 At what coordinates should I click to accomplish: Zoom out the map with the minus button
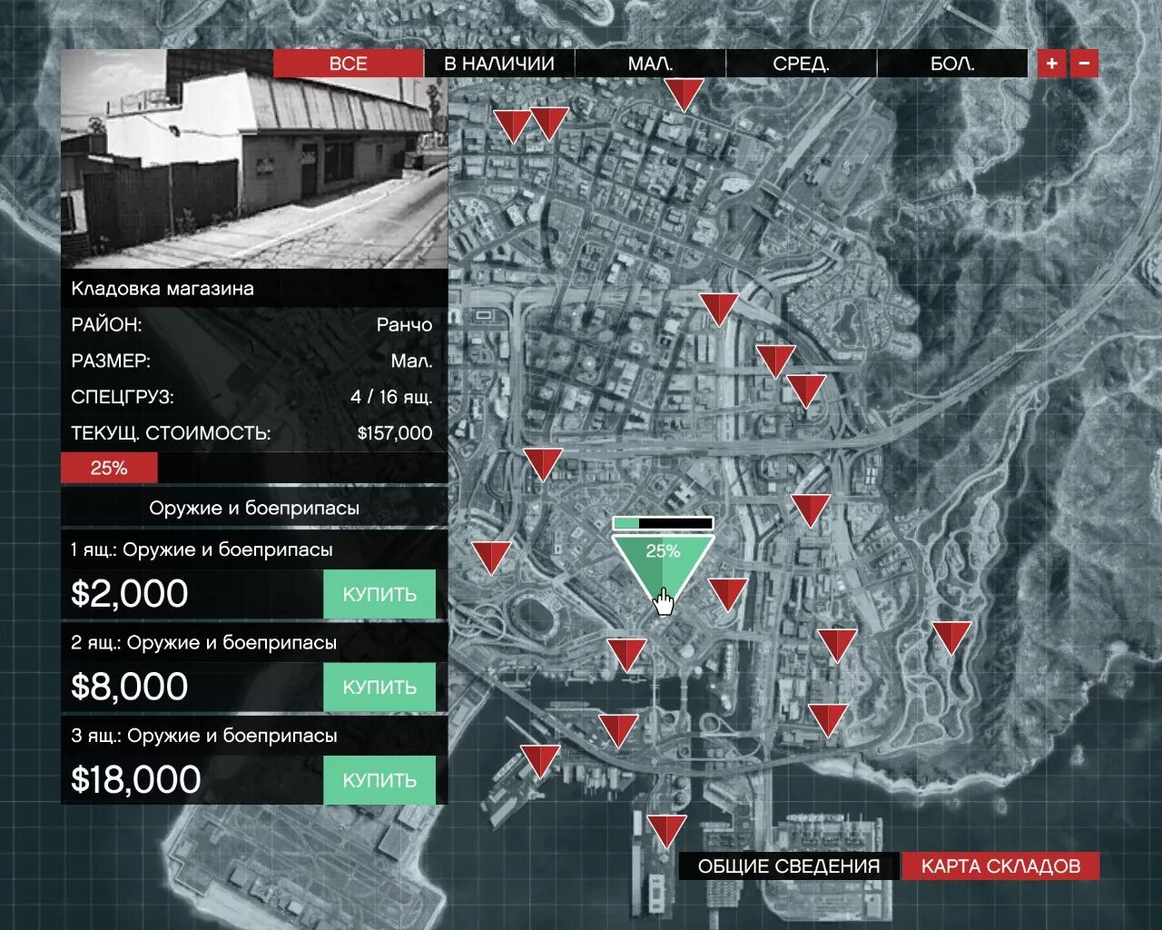[x=1085, y=64]
